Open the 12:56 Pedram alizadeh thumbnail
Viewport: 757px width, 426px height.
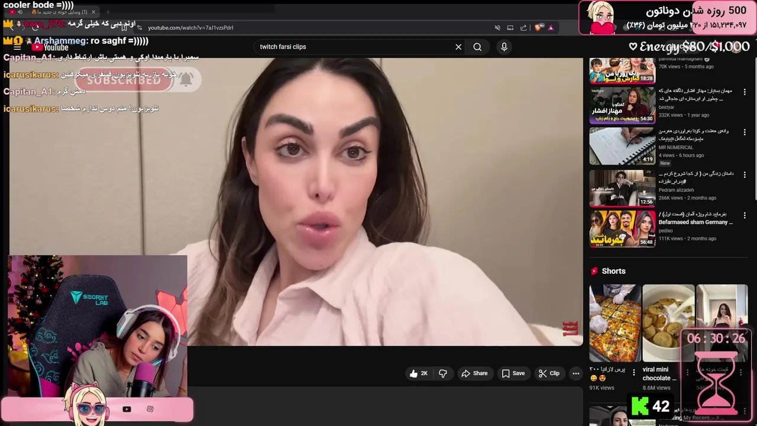[x=622, y=188]
